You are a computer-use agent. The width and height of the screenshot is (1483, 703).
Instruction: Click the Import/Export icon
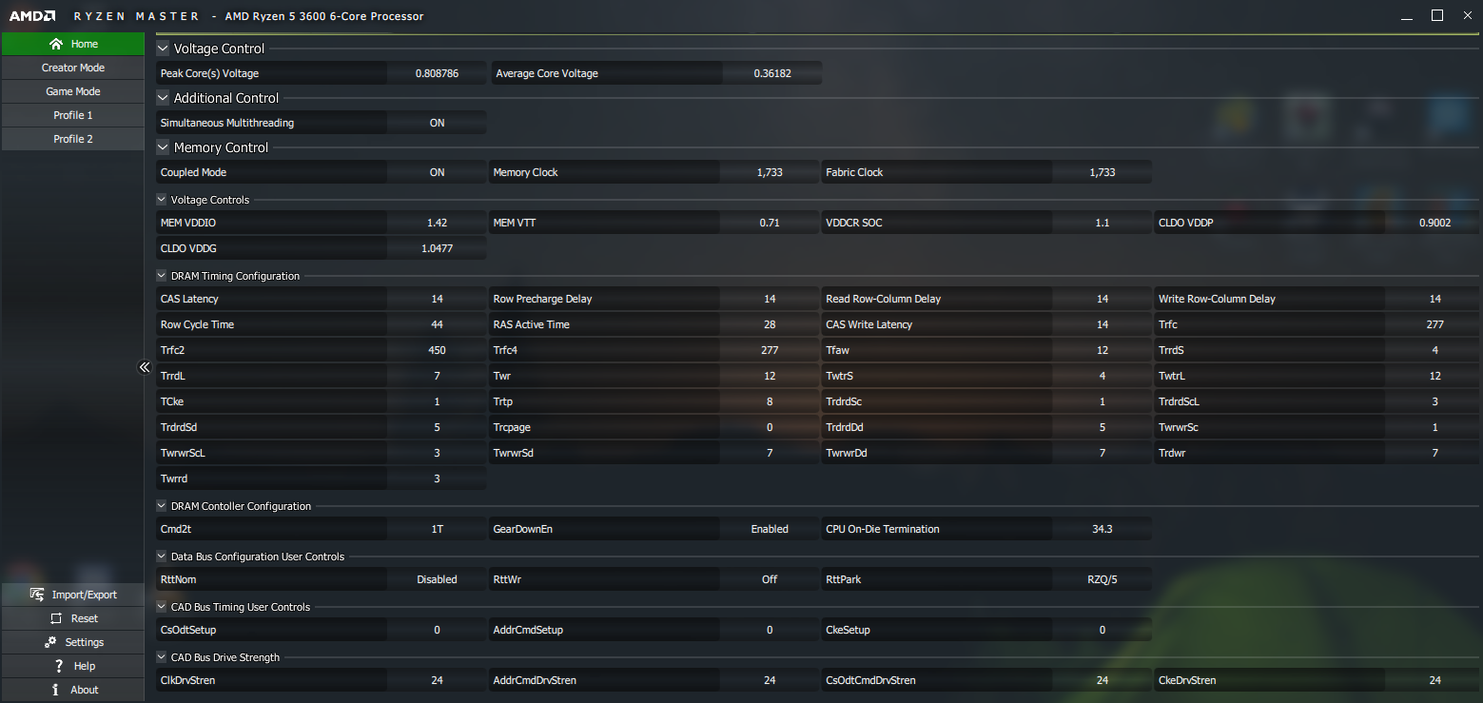pyautogui.click(x=37, y=595)
